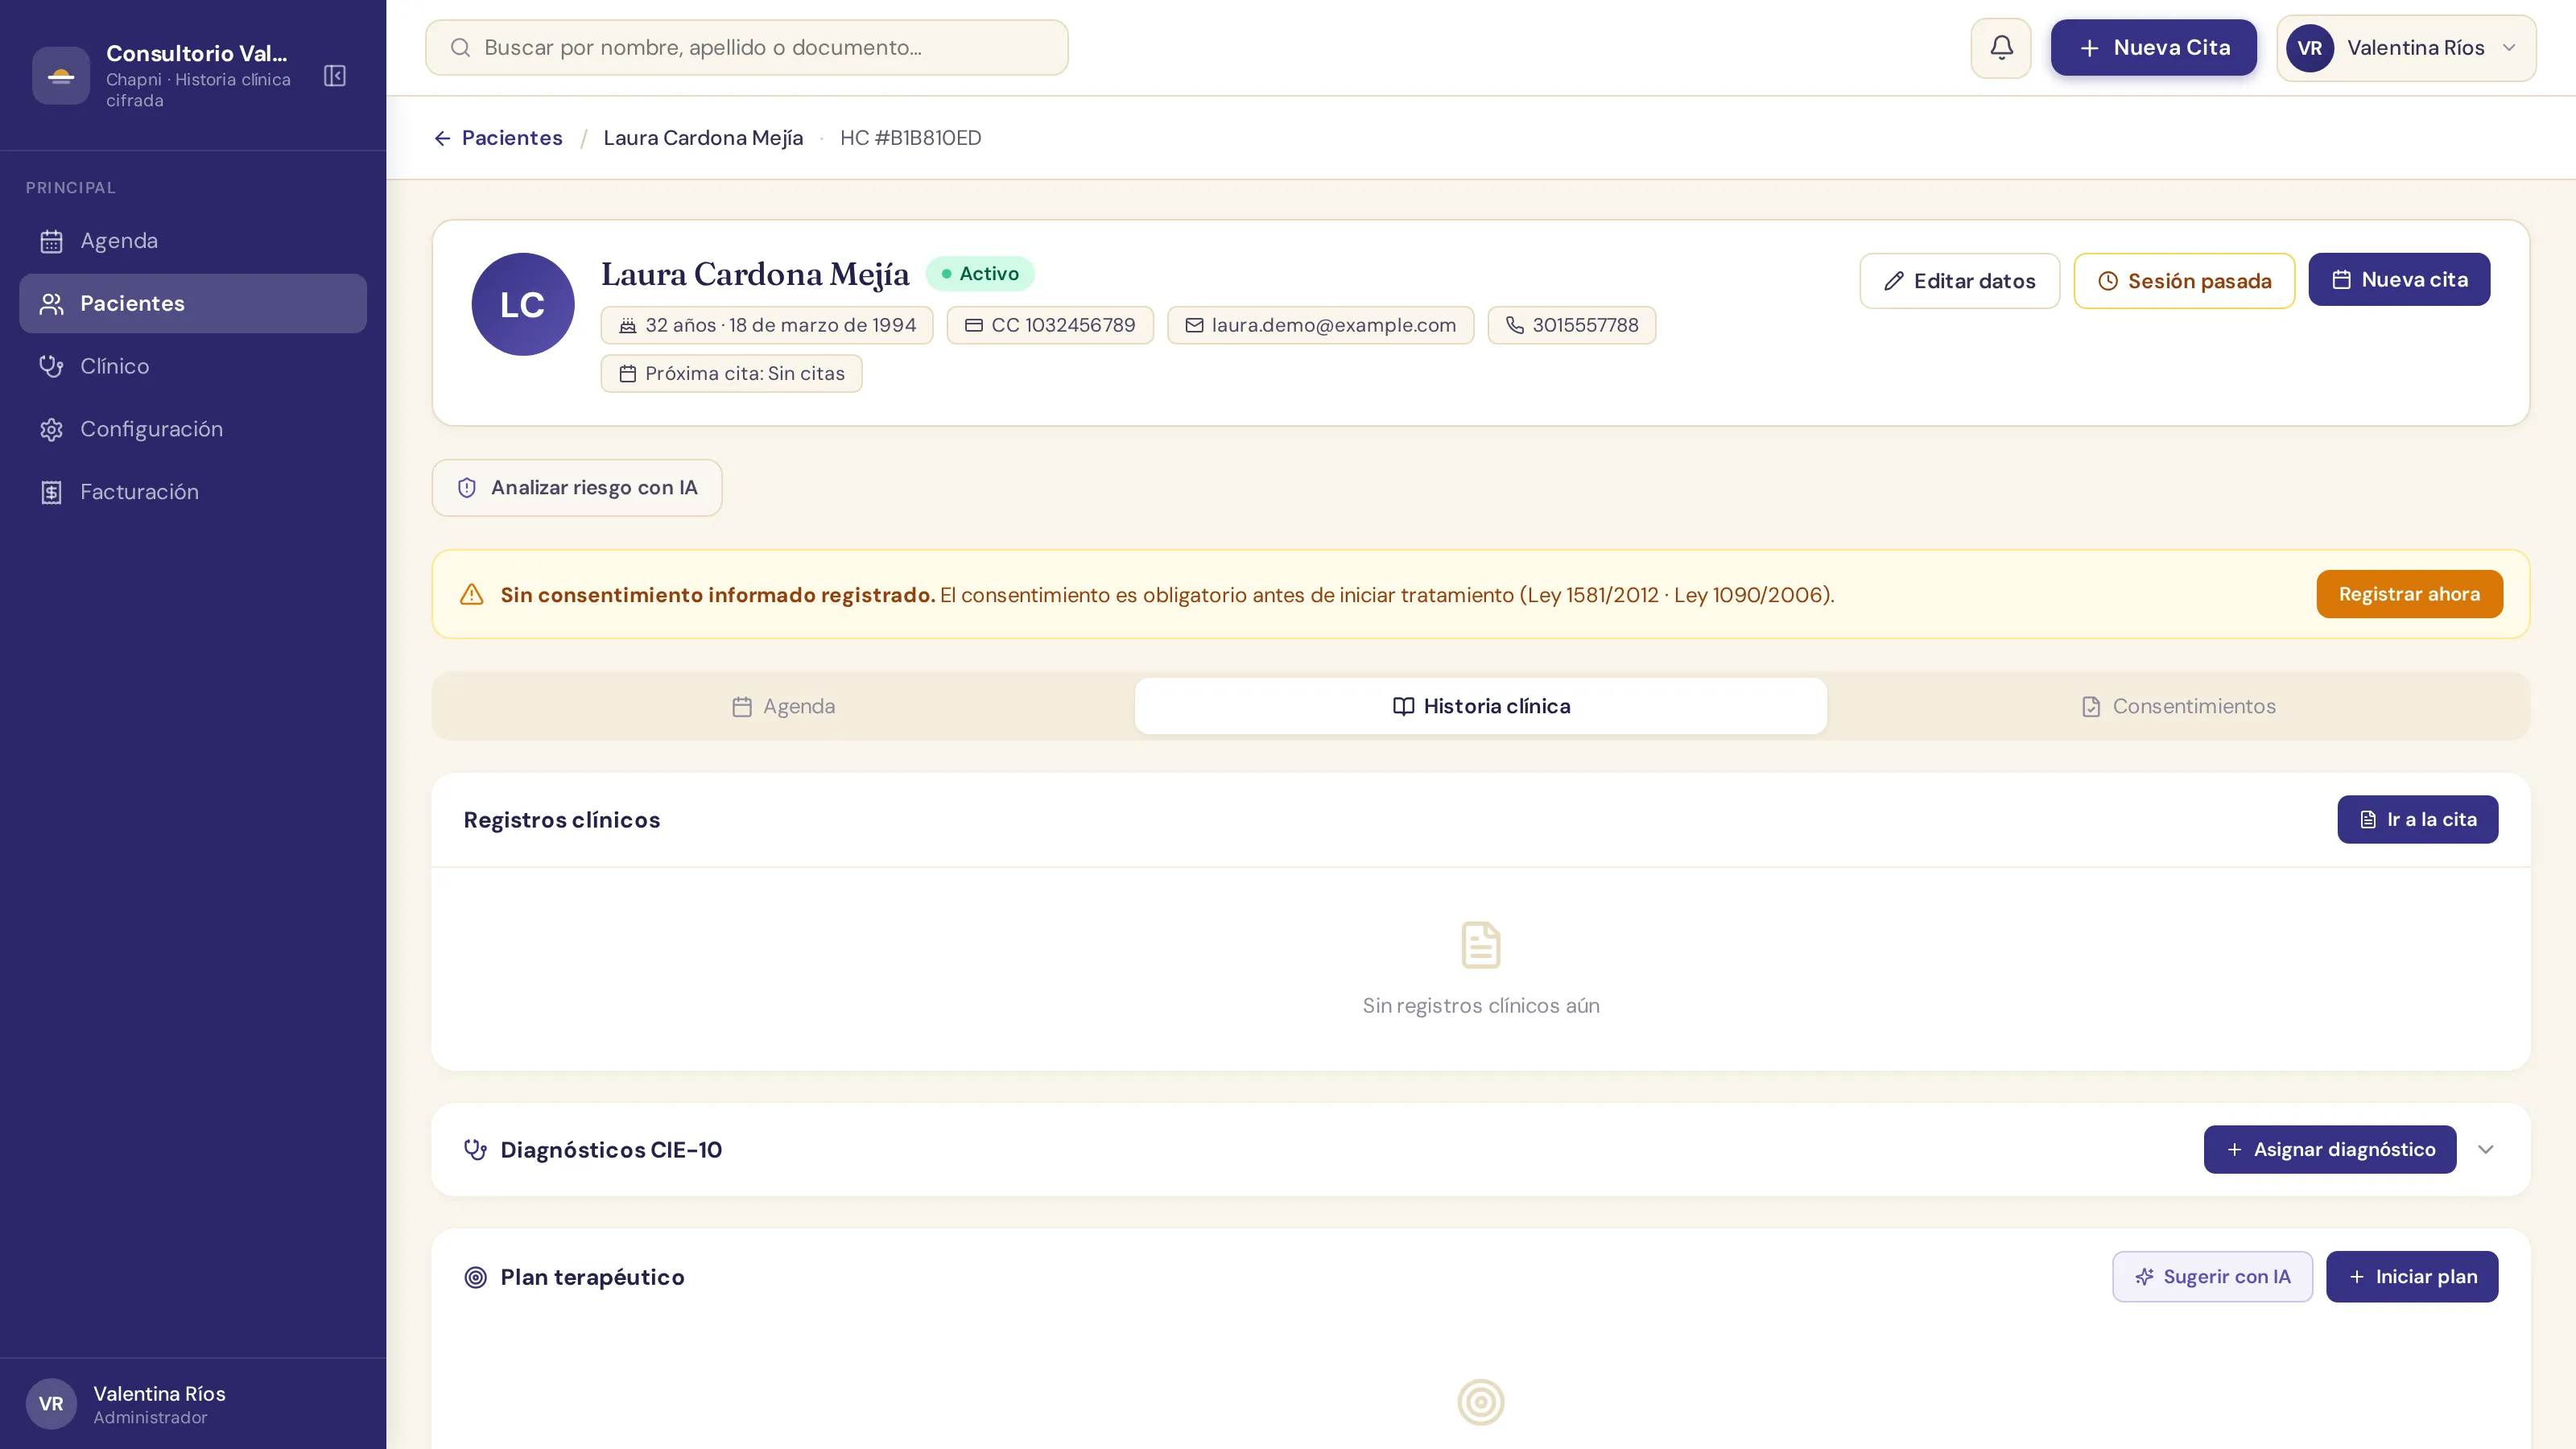
Task: Click the sparkle icon in Sugerir con IA
Action: [x=2145, y=1277]
